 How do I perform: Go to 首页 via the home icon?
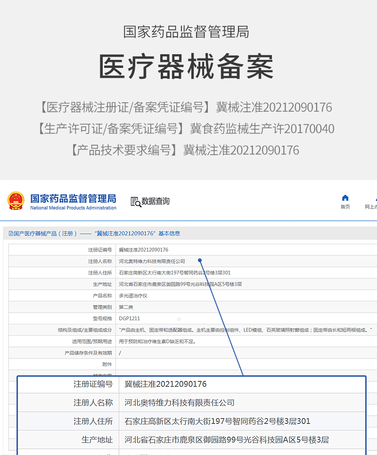point(345,198)
